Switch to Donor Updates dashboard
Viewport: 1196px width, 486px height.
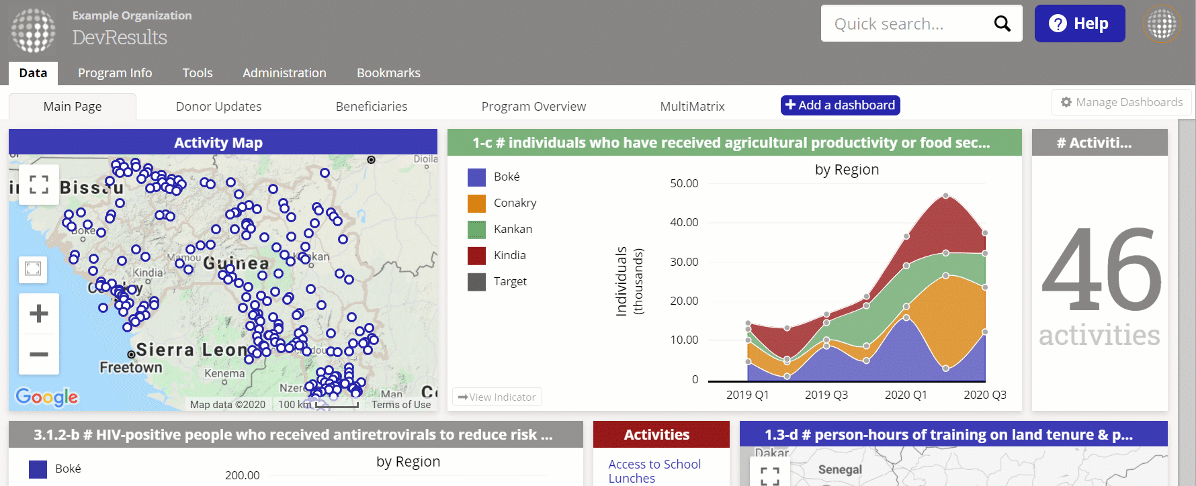pyautogui.click(x=218, y=106)
